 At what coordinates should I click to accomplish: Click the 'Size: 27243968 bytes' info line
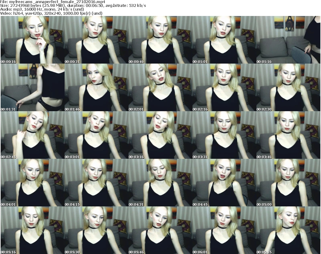coord(73,6)
